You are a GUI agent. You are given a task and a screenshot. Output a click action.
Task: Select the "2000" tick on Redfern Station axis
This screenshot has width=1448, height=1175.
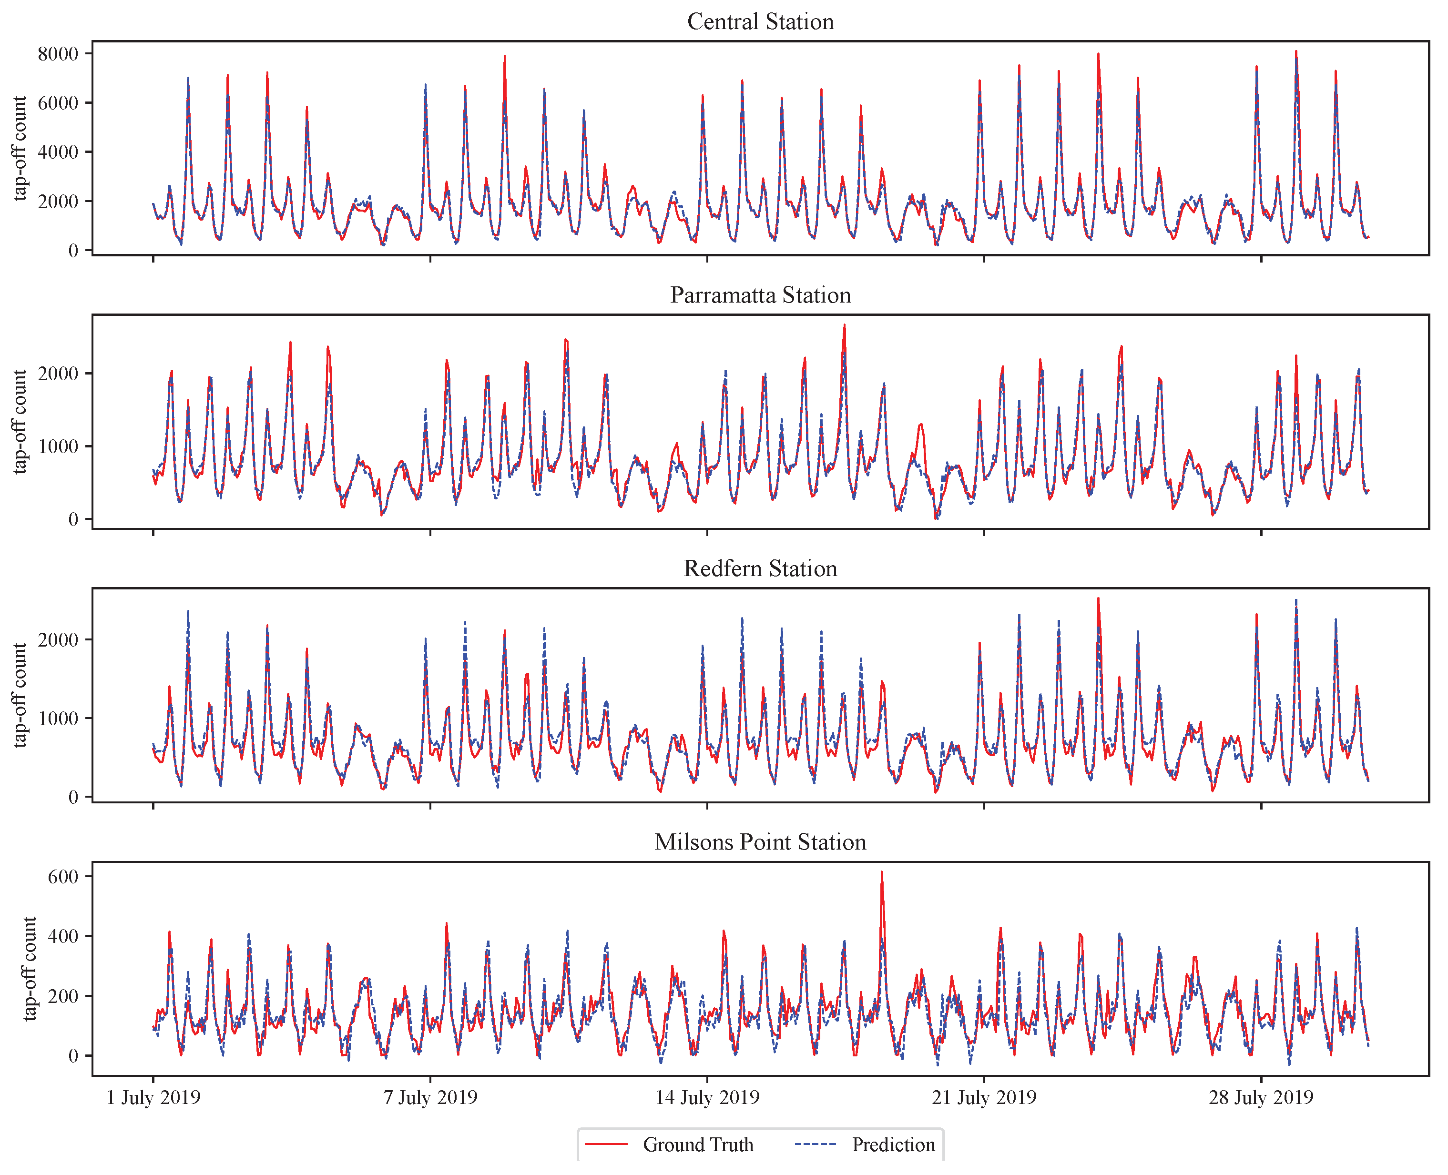pos(58,640)
